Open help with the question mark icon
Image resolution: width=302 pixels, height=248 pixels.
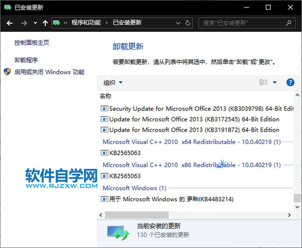tap(290, 82)
